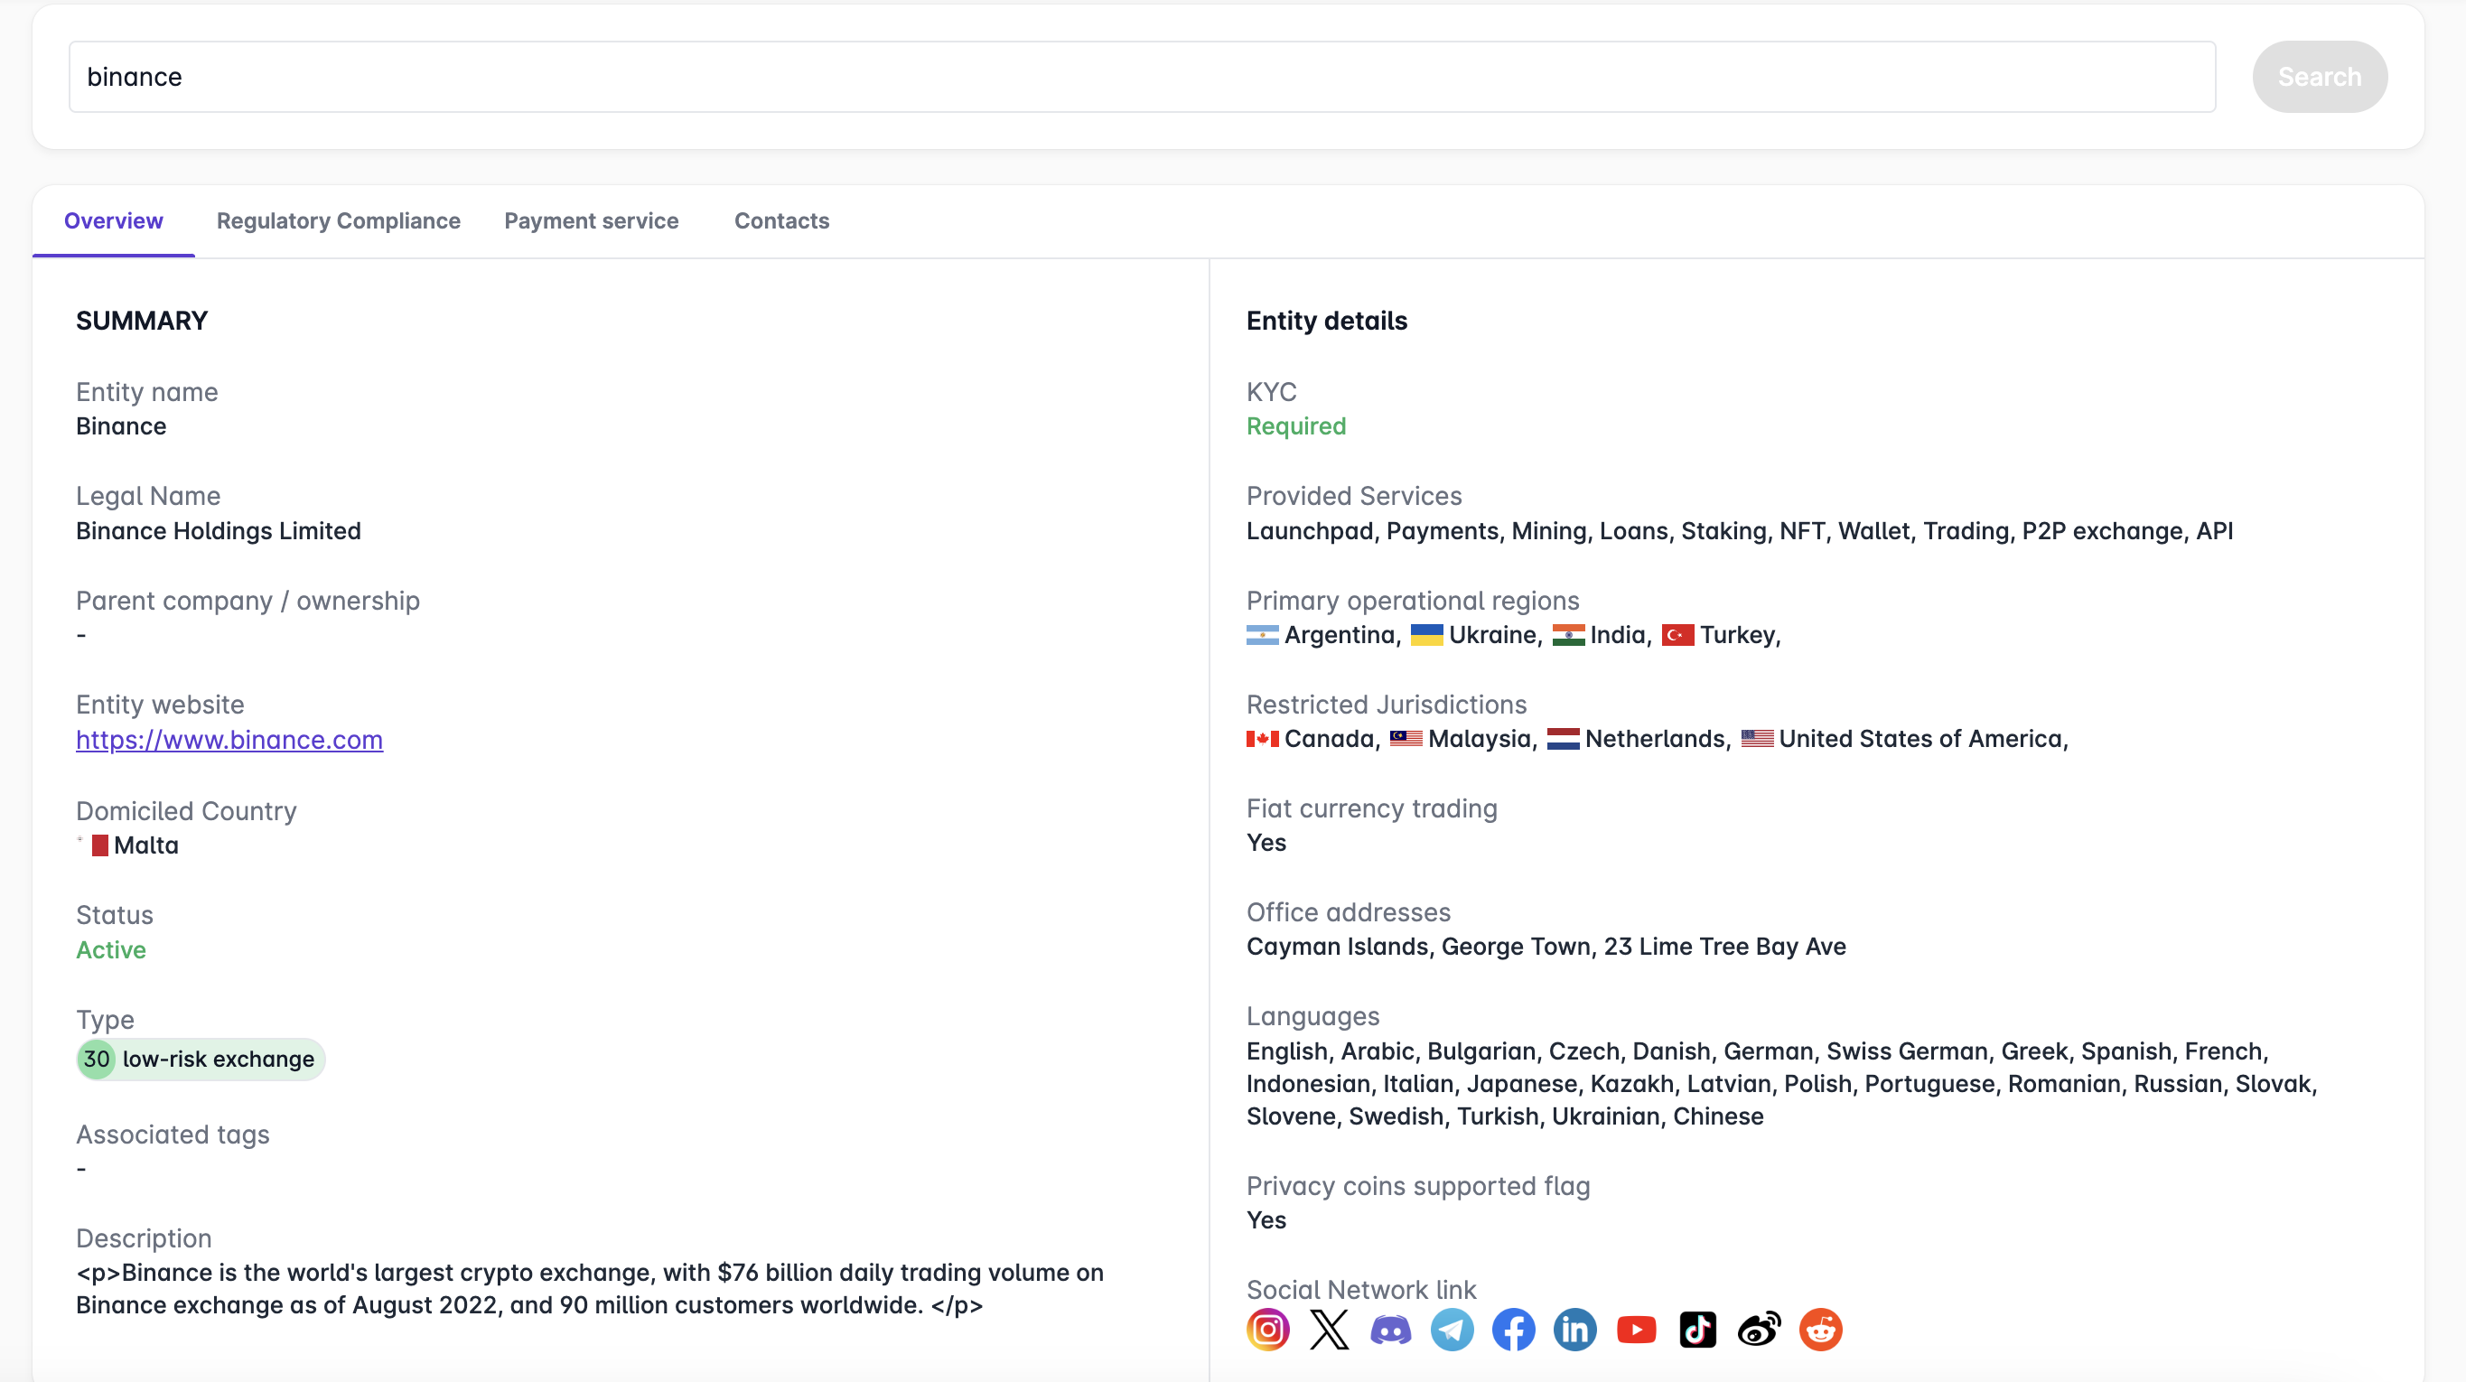Select the Overview tab
Image resolution: width=2466 pixels, height=1382 pixels.
pos(113,221)
